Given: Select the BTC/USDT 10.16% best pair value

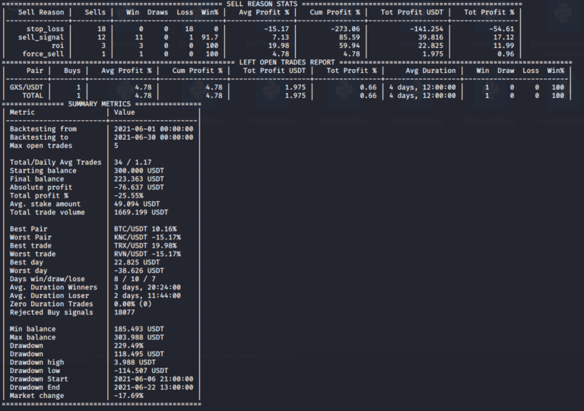Looking at the screenshot, I should click(x=145, y=229).
